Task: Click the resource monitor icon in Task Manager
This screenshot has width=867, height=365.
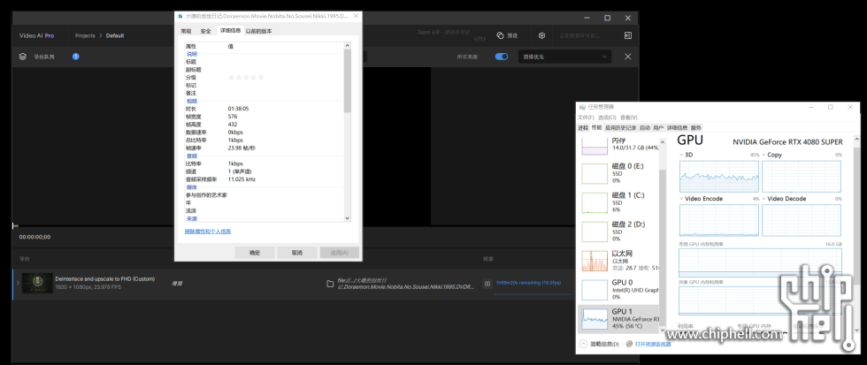Action: (x=629, y=344)
